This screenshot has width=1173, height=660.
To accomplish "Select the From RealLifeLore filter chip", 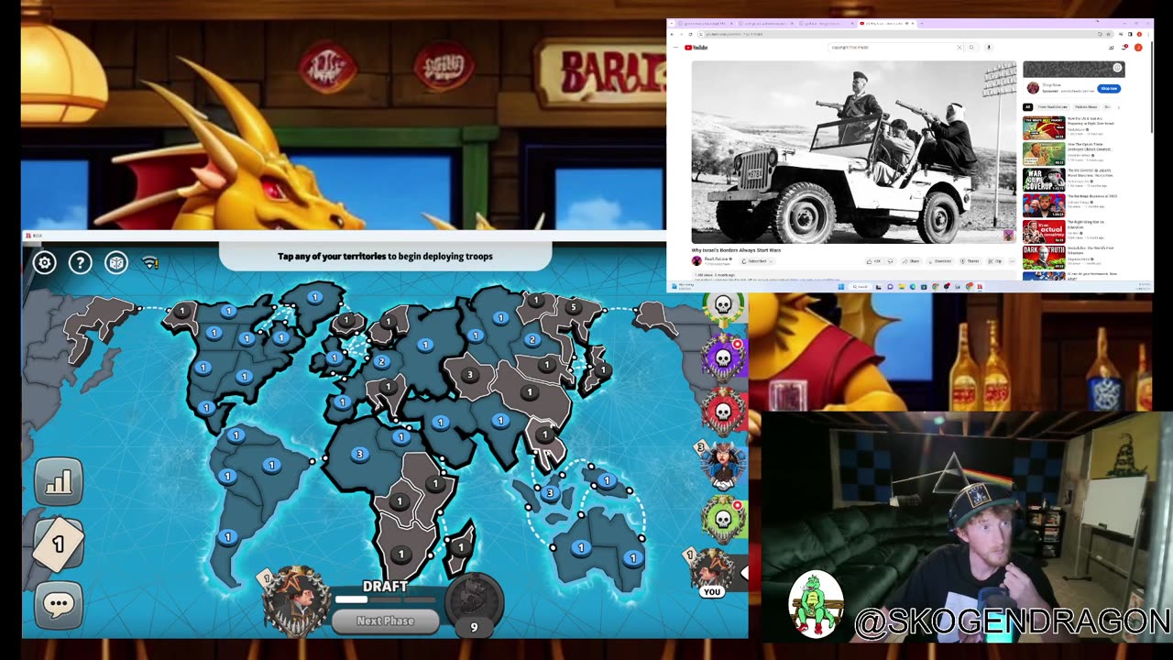I will click(1051, 107).
